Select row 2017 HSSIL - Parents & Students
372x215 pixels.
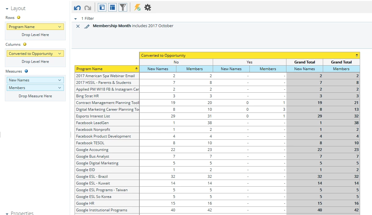[x=107, y=83]
